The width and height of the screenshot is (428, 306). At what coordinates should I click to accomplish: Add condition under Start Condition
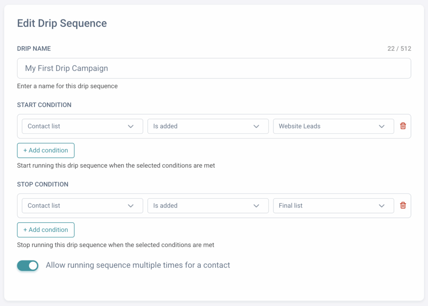pos(46,150)
